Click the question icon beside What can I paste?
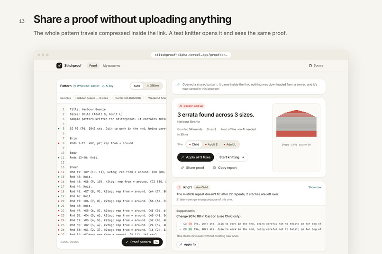 pyautogui.click(x=75, y=86)
